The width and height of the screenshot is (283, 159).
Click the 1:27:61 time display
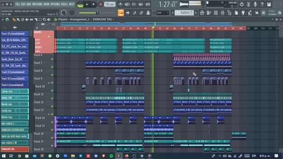coord(167,4)
